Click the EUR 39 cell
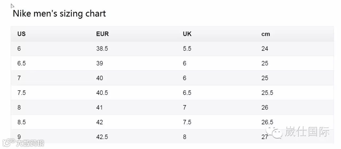341x149 pixels. point(100,63)
